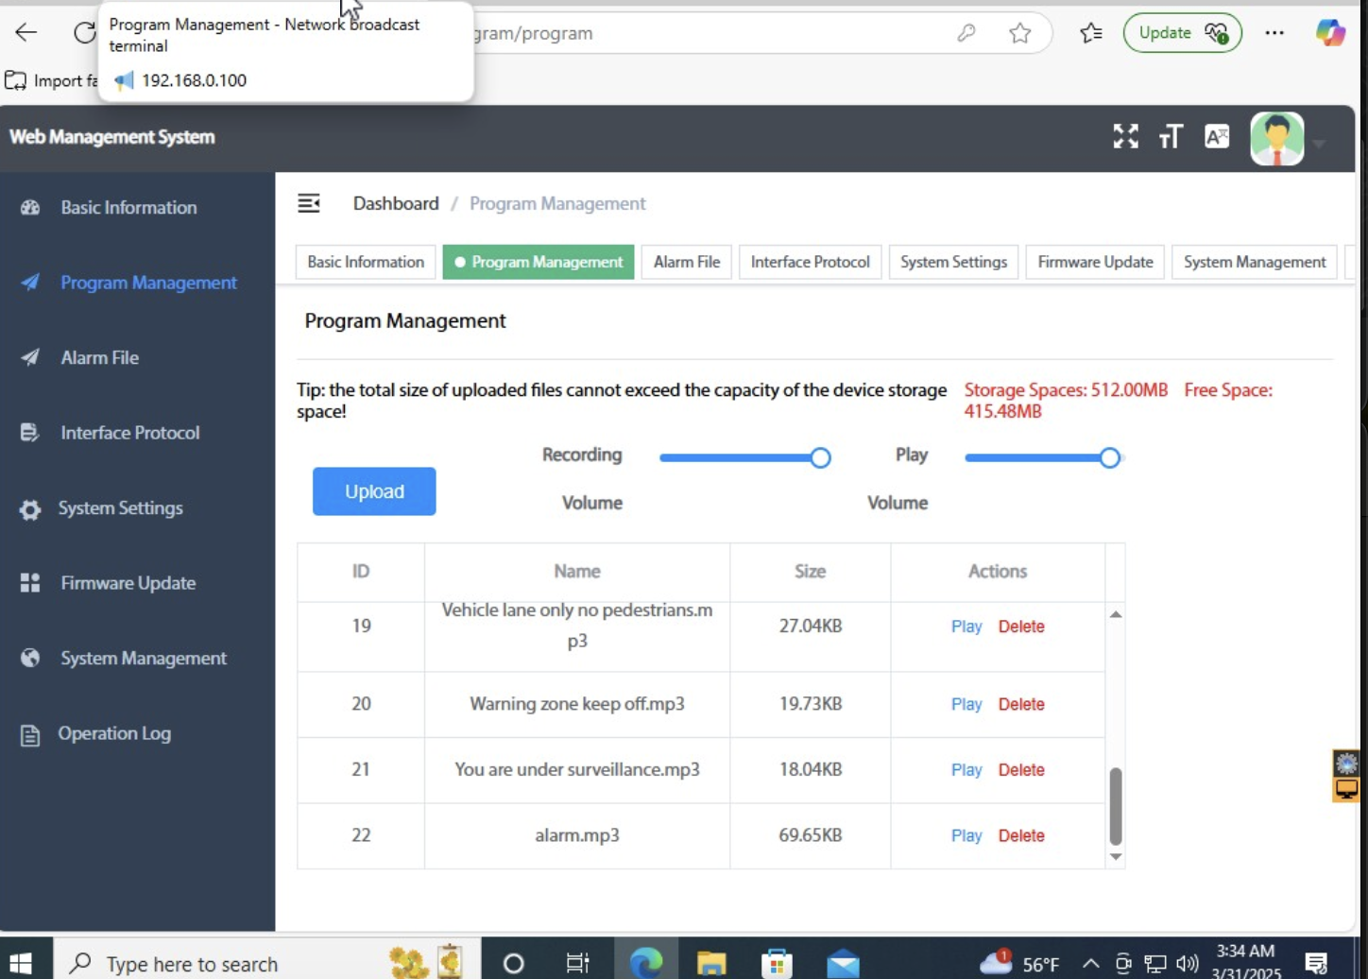
Task: Open the volume speaker tray icon
Action: pyautogui.click(x=1188, y=964)
